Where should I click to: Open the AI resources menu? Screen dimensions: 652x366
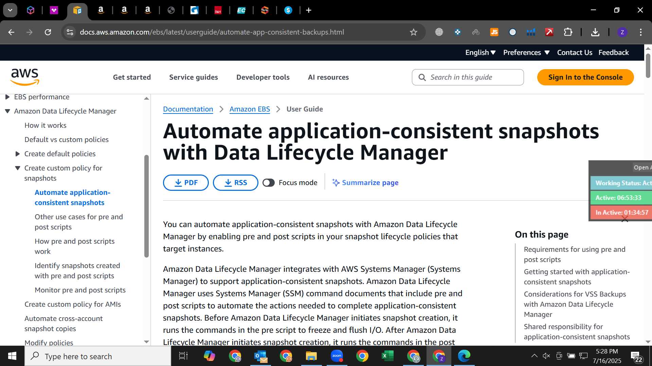click(x=328, y=77)
